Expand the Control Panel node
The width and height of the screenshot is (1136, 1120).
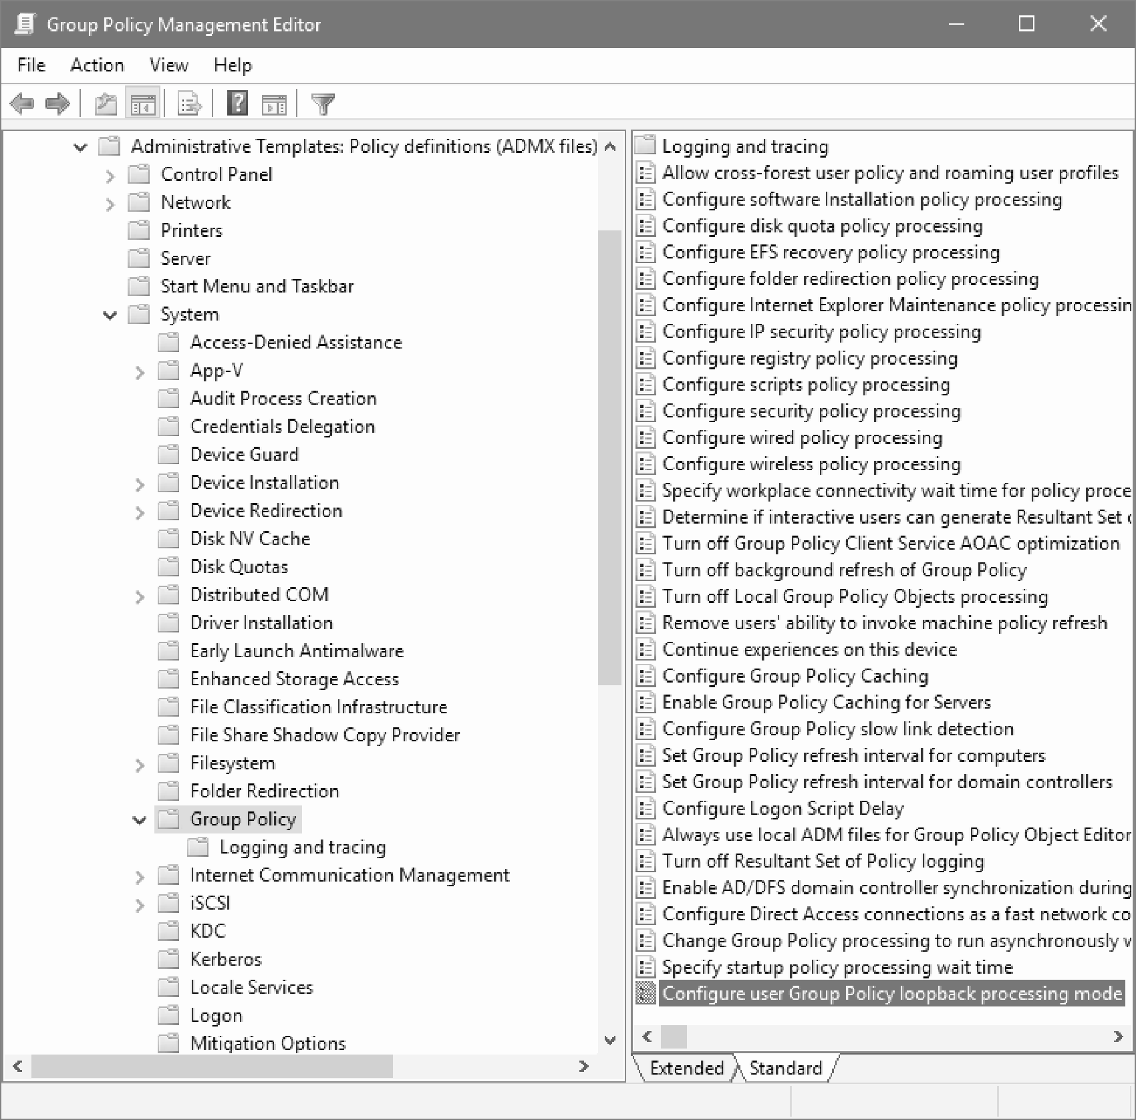click(x=110, y=174)
